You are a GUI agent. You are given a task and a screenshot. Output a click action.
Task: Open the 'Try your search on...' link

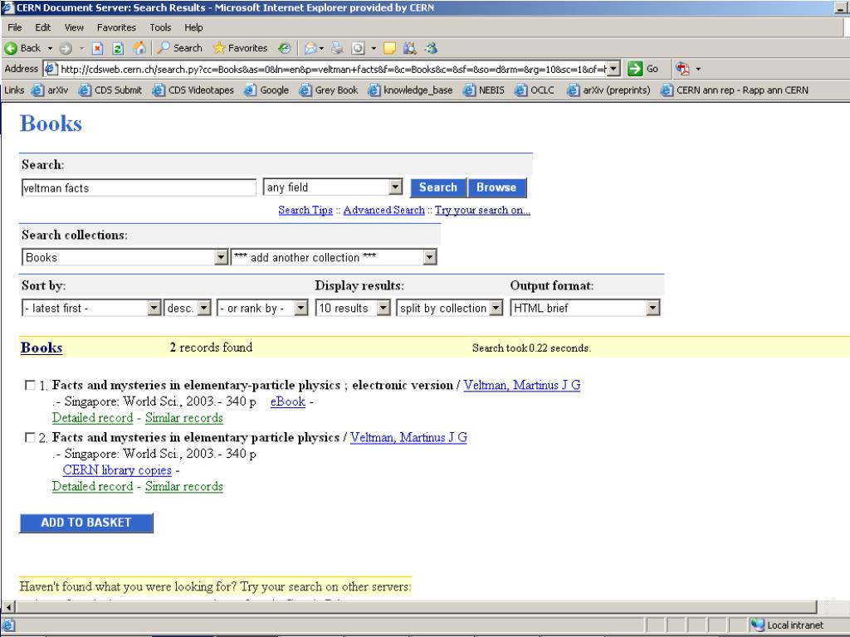tap(482, 210)
